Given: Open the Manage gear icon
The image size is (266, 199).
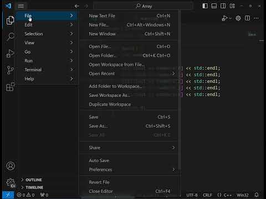Looking at the screenshot, I should click(11, 182).
